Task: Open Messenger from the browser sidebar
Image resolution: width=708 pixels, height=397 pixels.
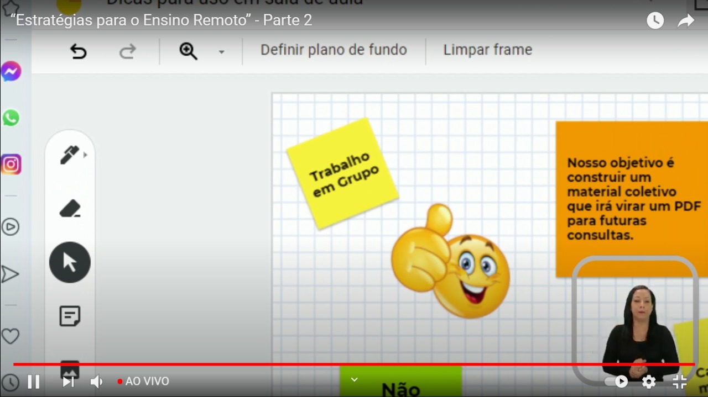Action: point(11,71)
